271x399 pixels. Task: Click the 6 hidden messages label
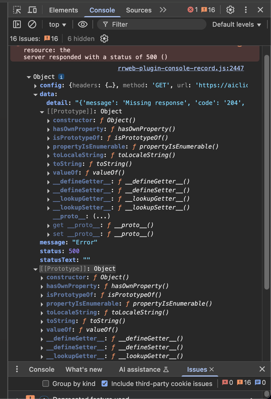coord(81,39)
